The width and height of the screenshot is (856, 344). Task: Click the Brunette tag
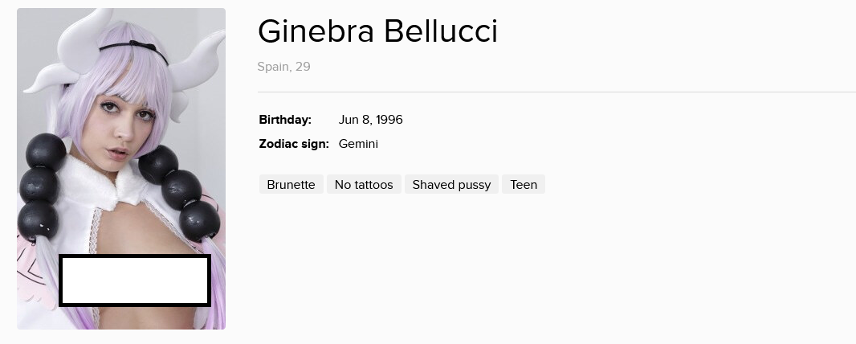(291, 185)
